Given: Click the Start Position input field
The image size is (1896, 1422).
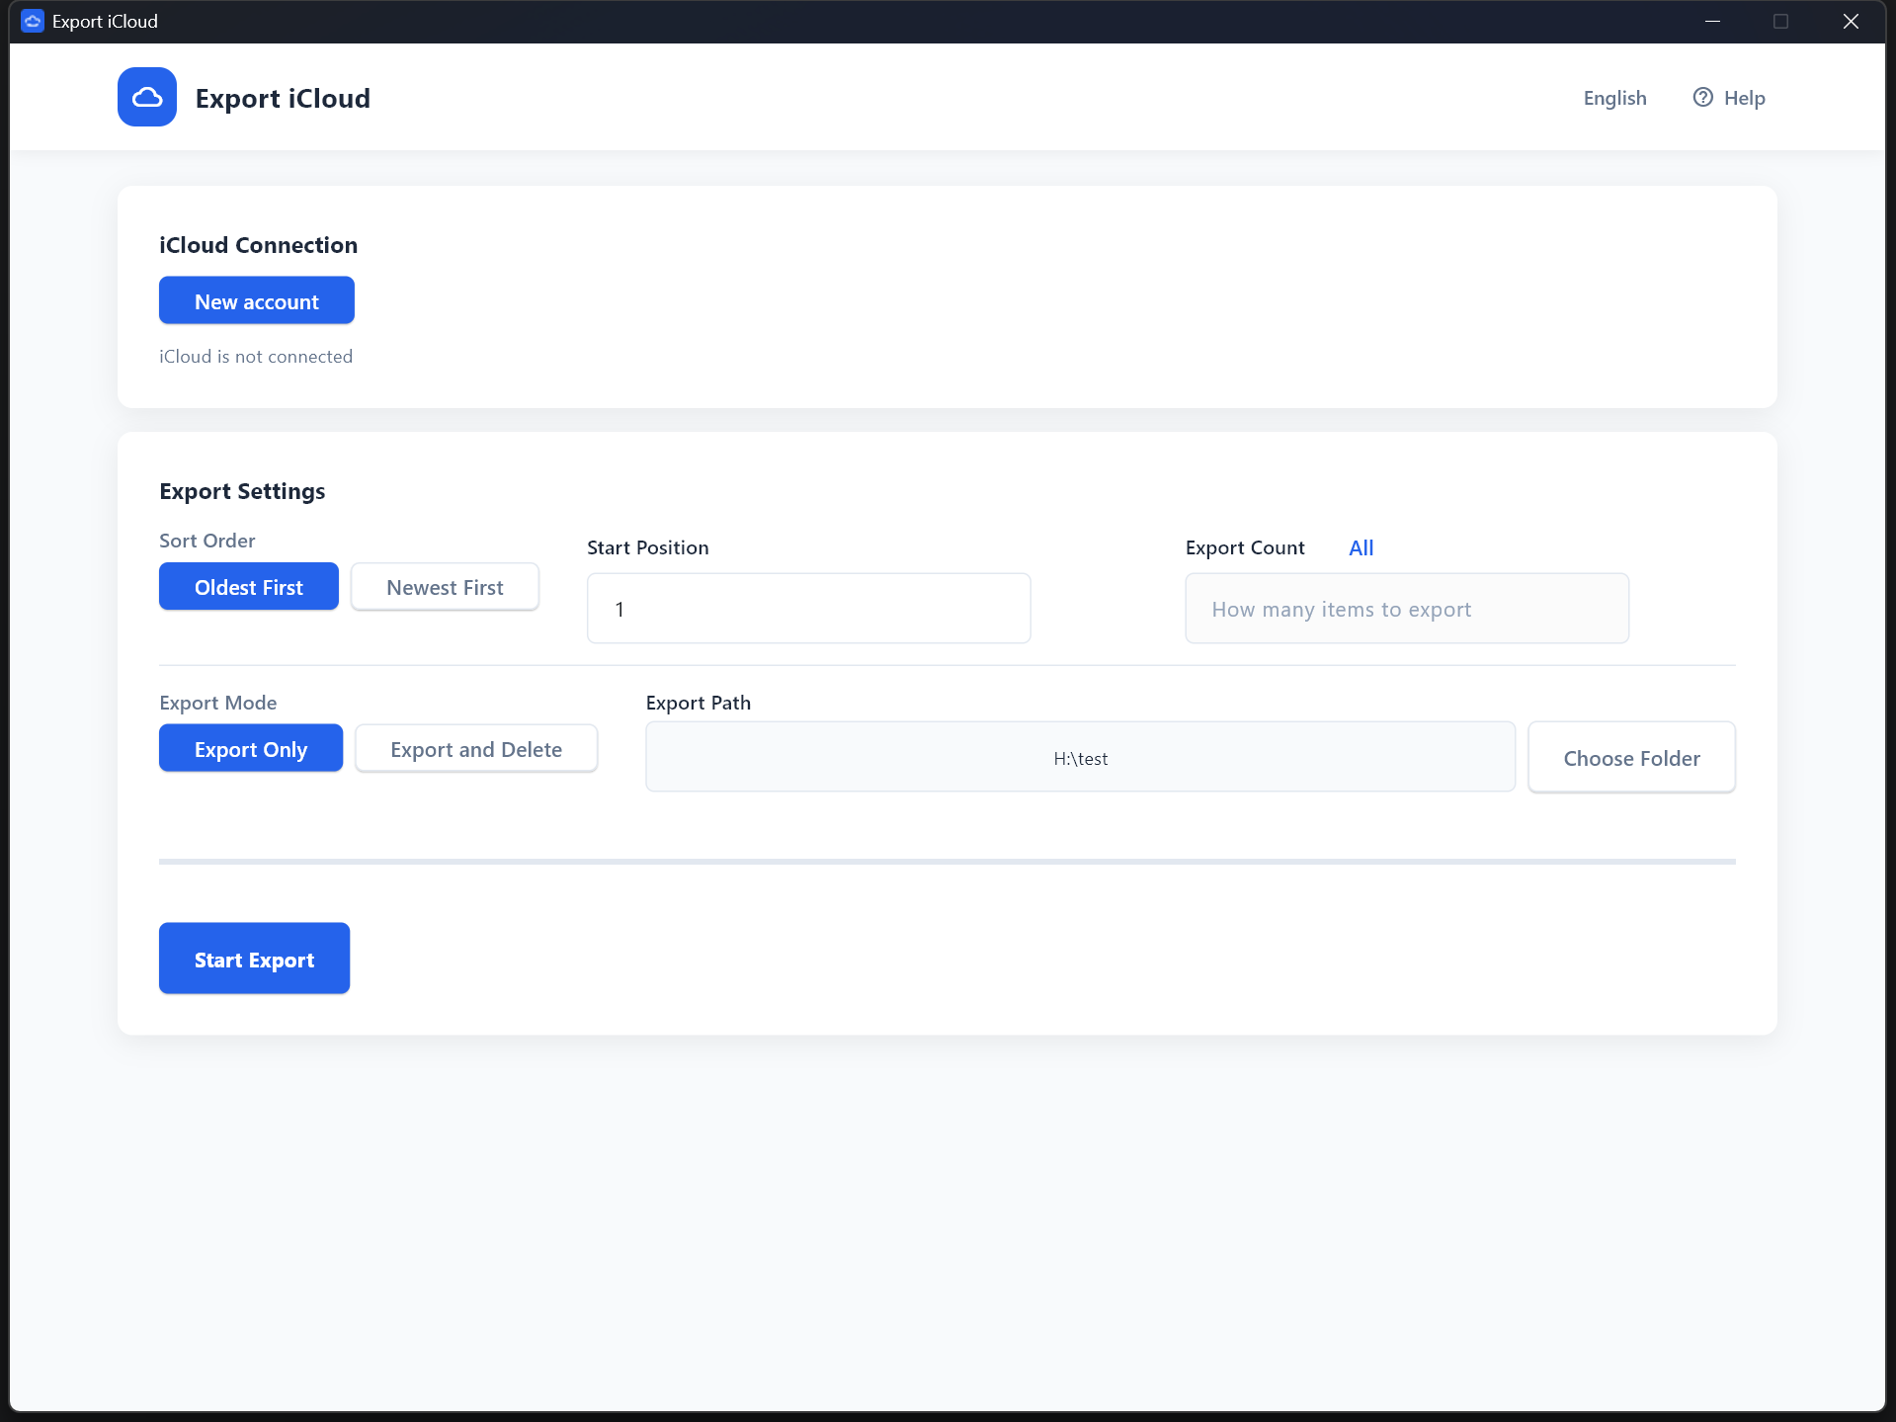Looking at the screenshot, I should [x=807, y=608].
